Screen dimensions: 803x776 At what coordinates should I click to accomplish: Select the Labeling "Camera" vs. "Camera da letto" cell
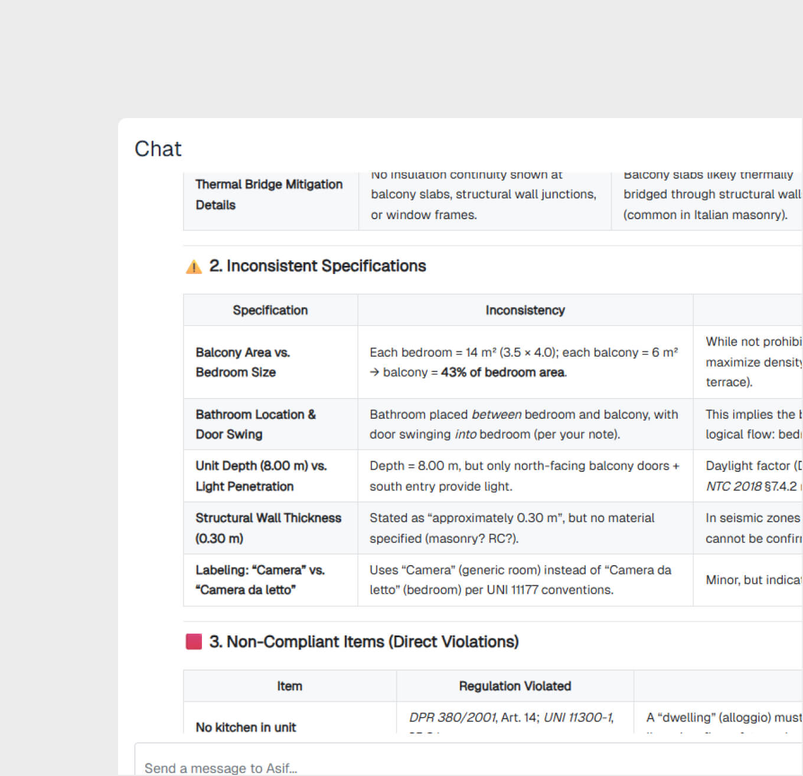pyautogui.click(x=260, y=580)
